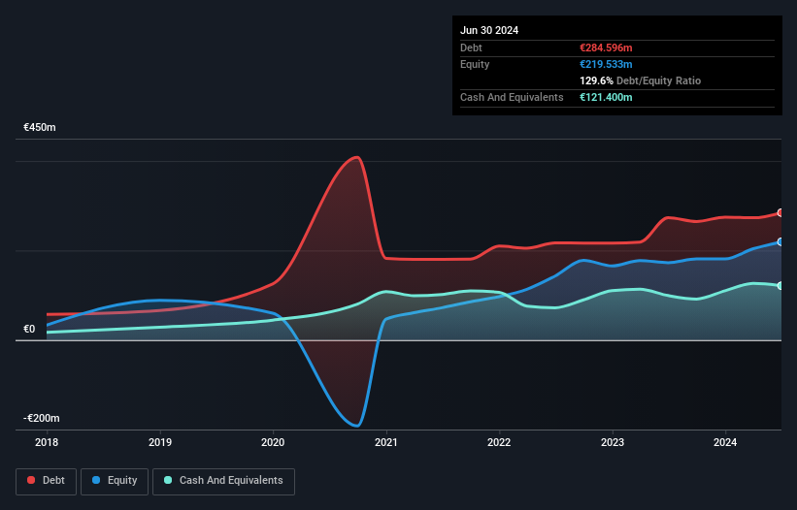Click the 2020 x-axis label
This screenshot has height=510, width=797.
pos(273,442)
